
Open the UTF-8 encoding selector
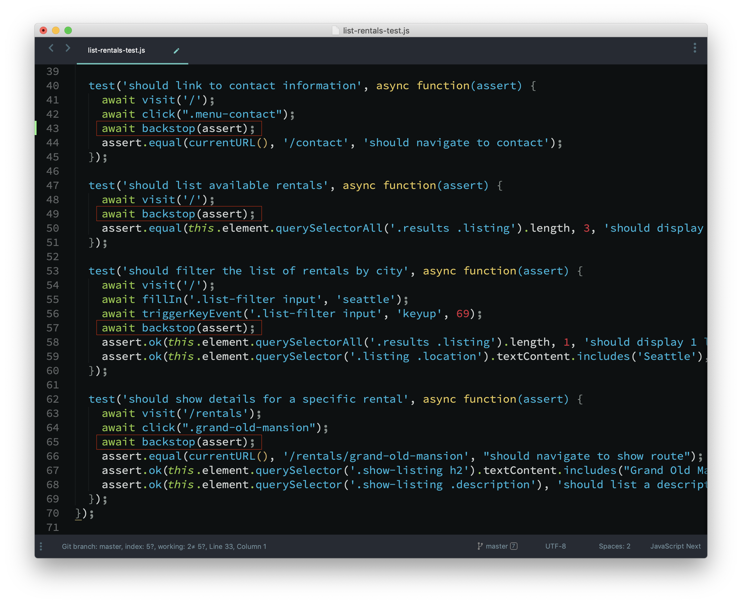coord(555,546)
